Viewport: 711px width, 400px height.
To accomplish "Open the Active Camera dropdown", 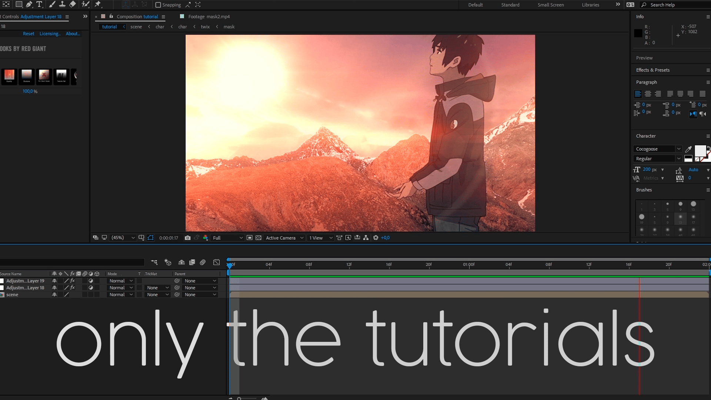I will tap(284, 238).
